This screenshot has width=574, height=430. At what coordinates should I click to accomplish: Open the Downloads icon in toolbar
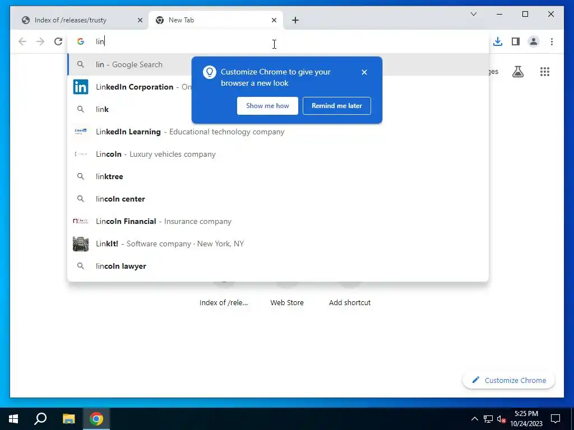tap(498, 41)
